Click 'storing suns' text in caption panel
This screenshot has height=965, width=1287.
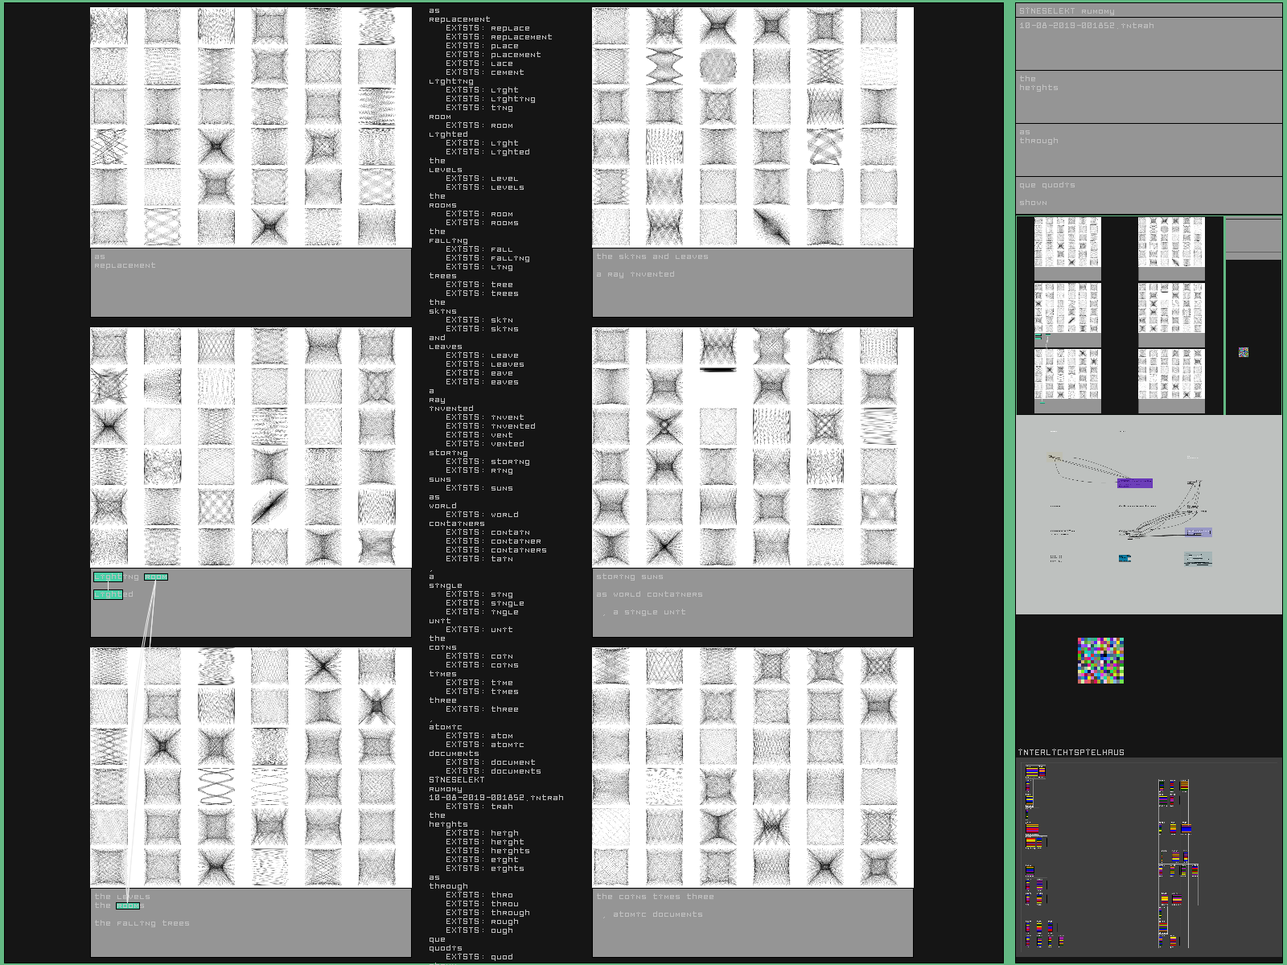pyautogui.click(x=630, y=577)
